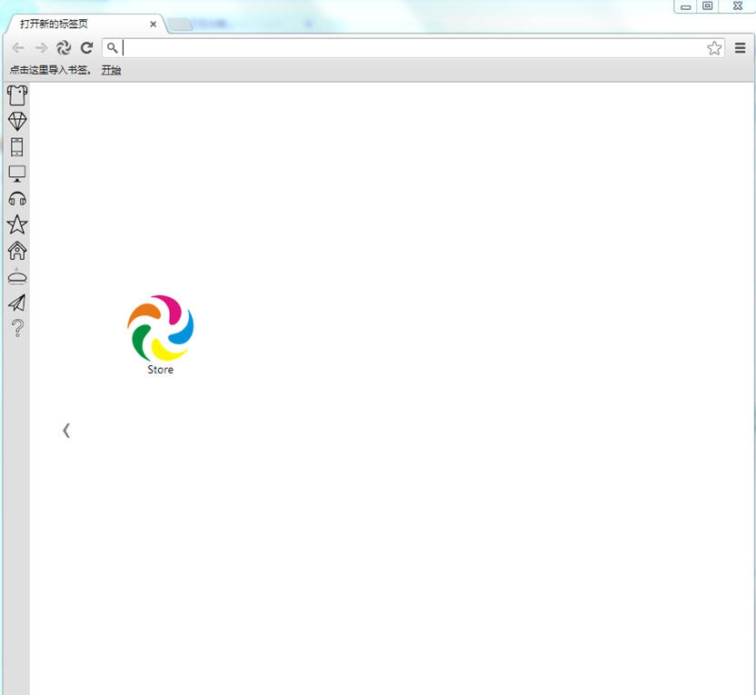
Task: Click the star favorites icon in sidebar
Action: [16, 224]
